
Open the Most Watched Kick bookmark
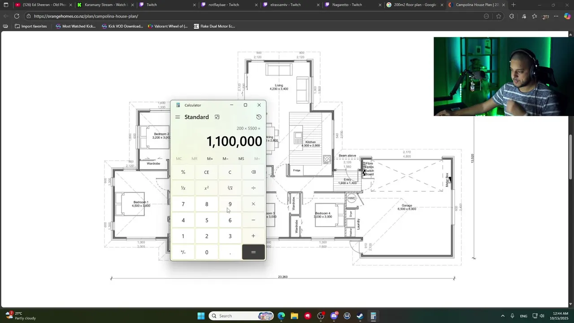tap(75, 26)
